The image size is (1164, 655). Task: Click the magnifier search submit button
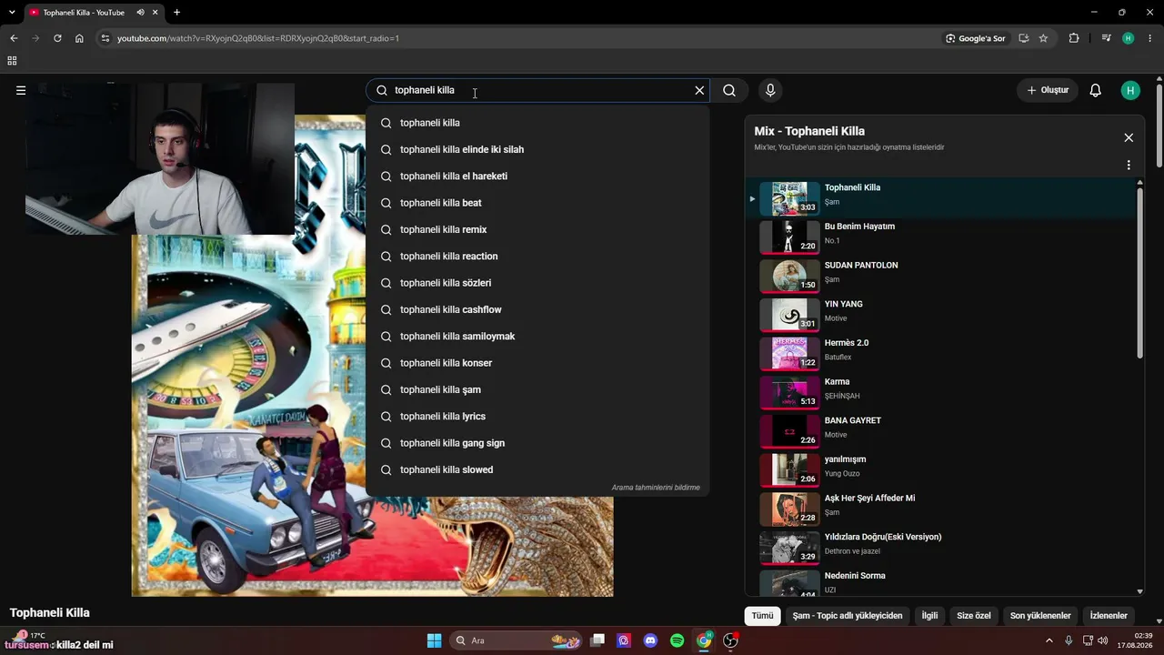(729, 90)
